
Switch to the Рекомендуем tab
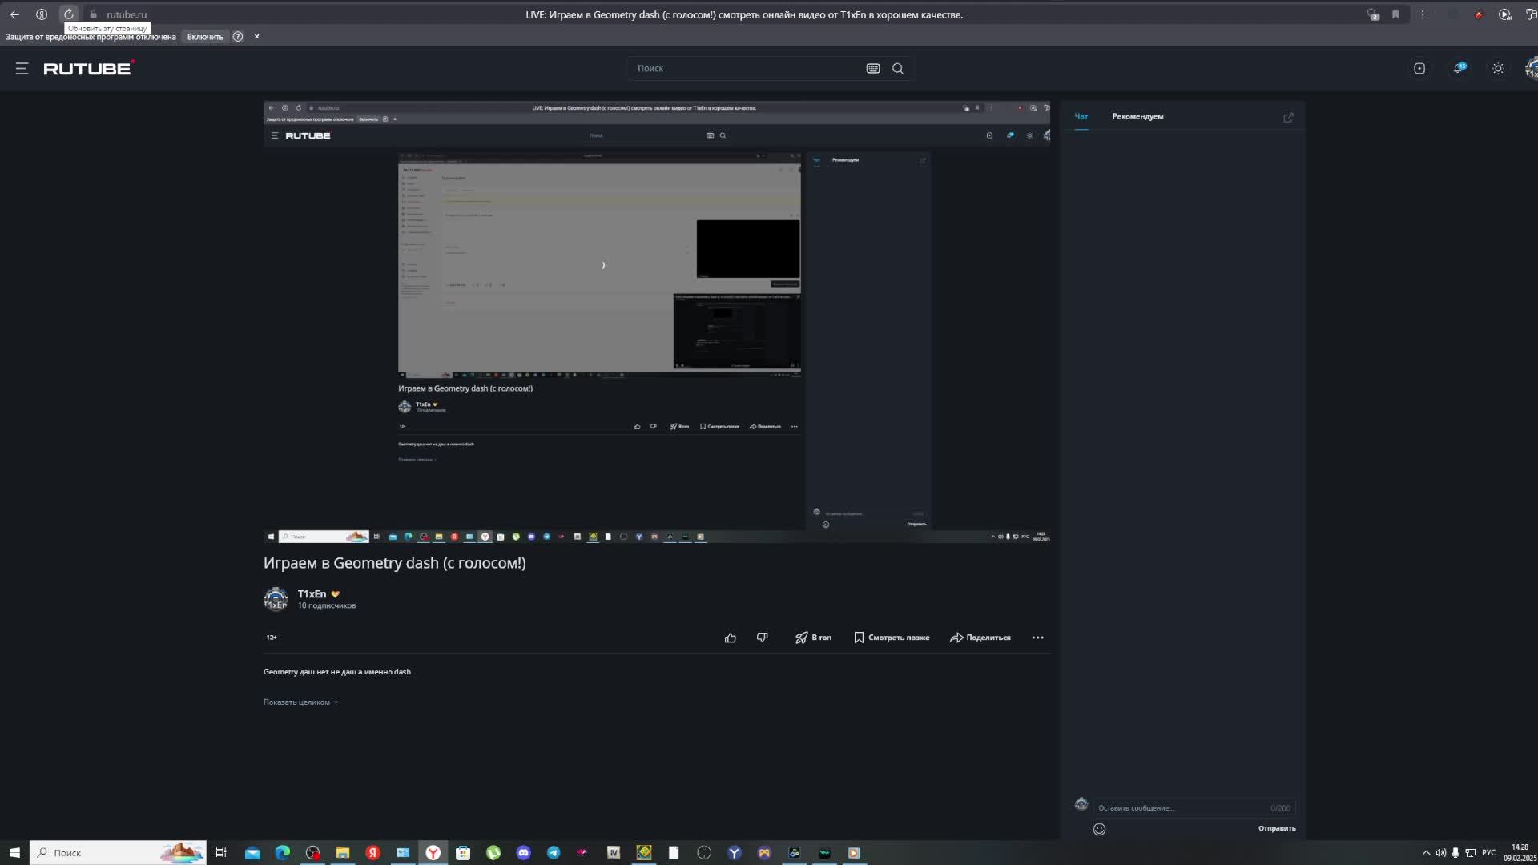tap(1137, 117)
